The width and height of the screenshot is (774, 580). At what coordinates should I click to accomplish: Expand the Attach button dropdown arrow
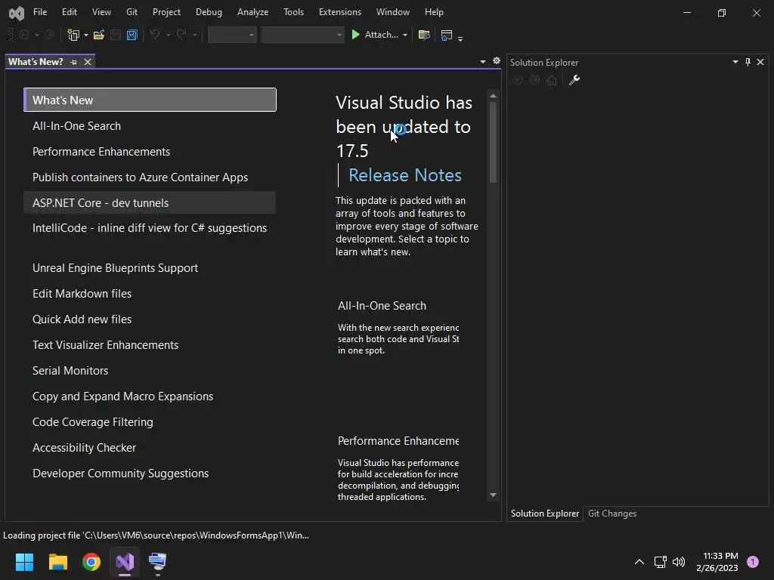point(405,35)
